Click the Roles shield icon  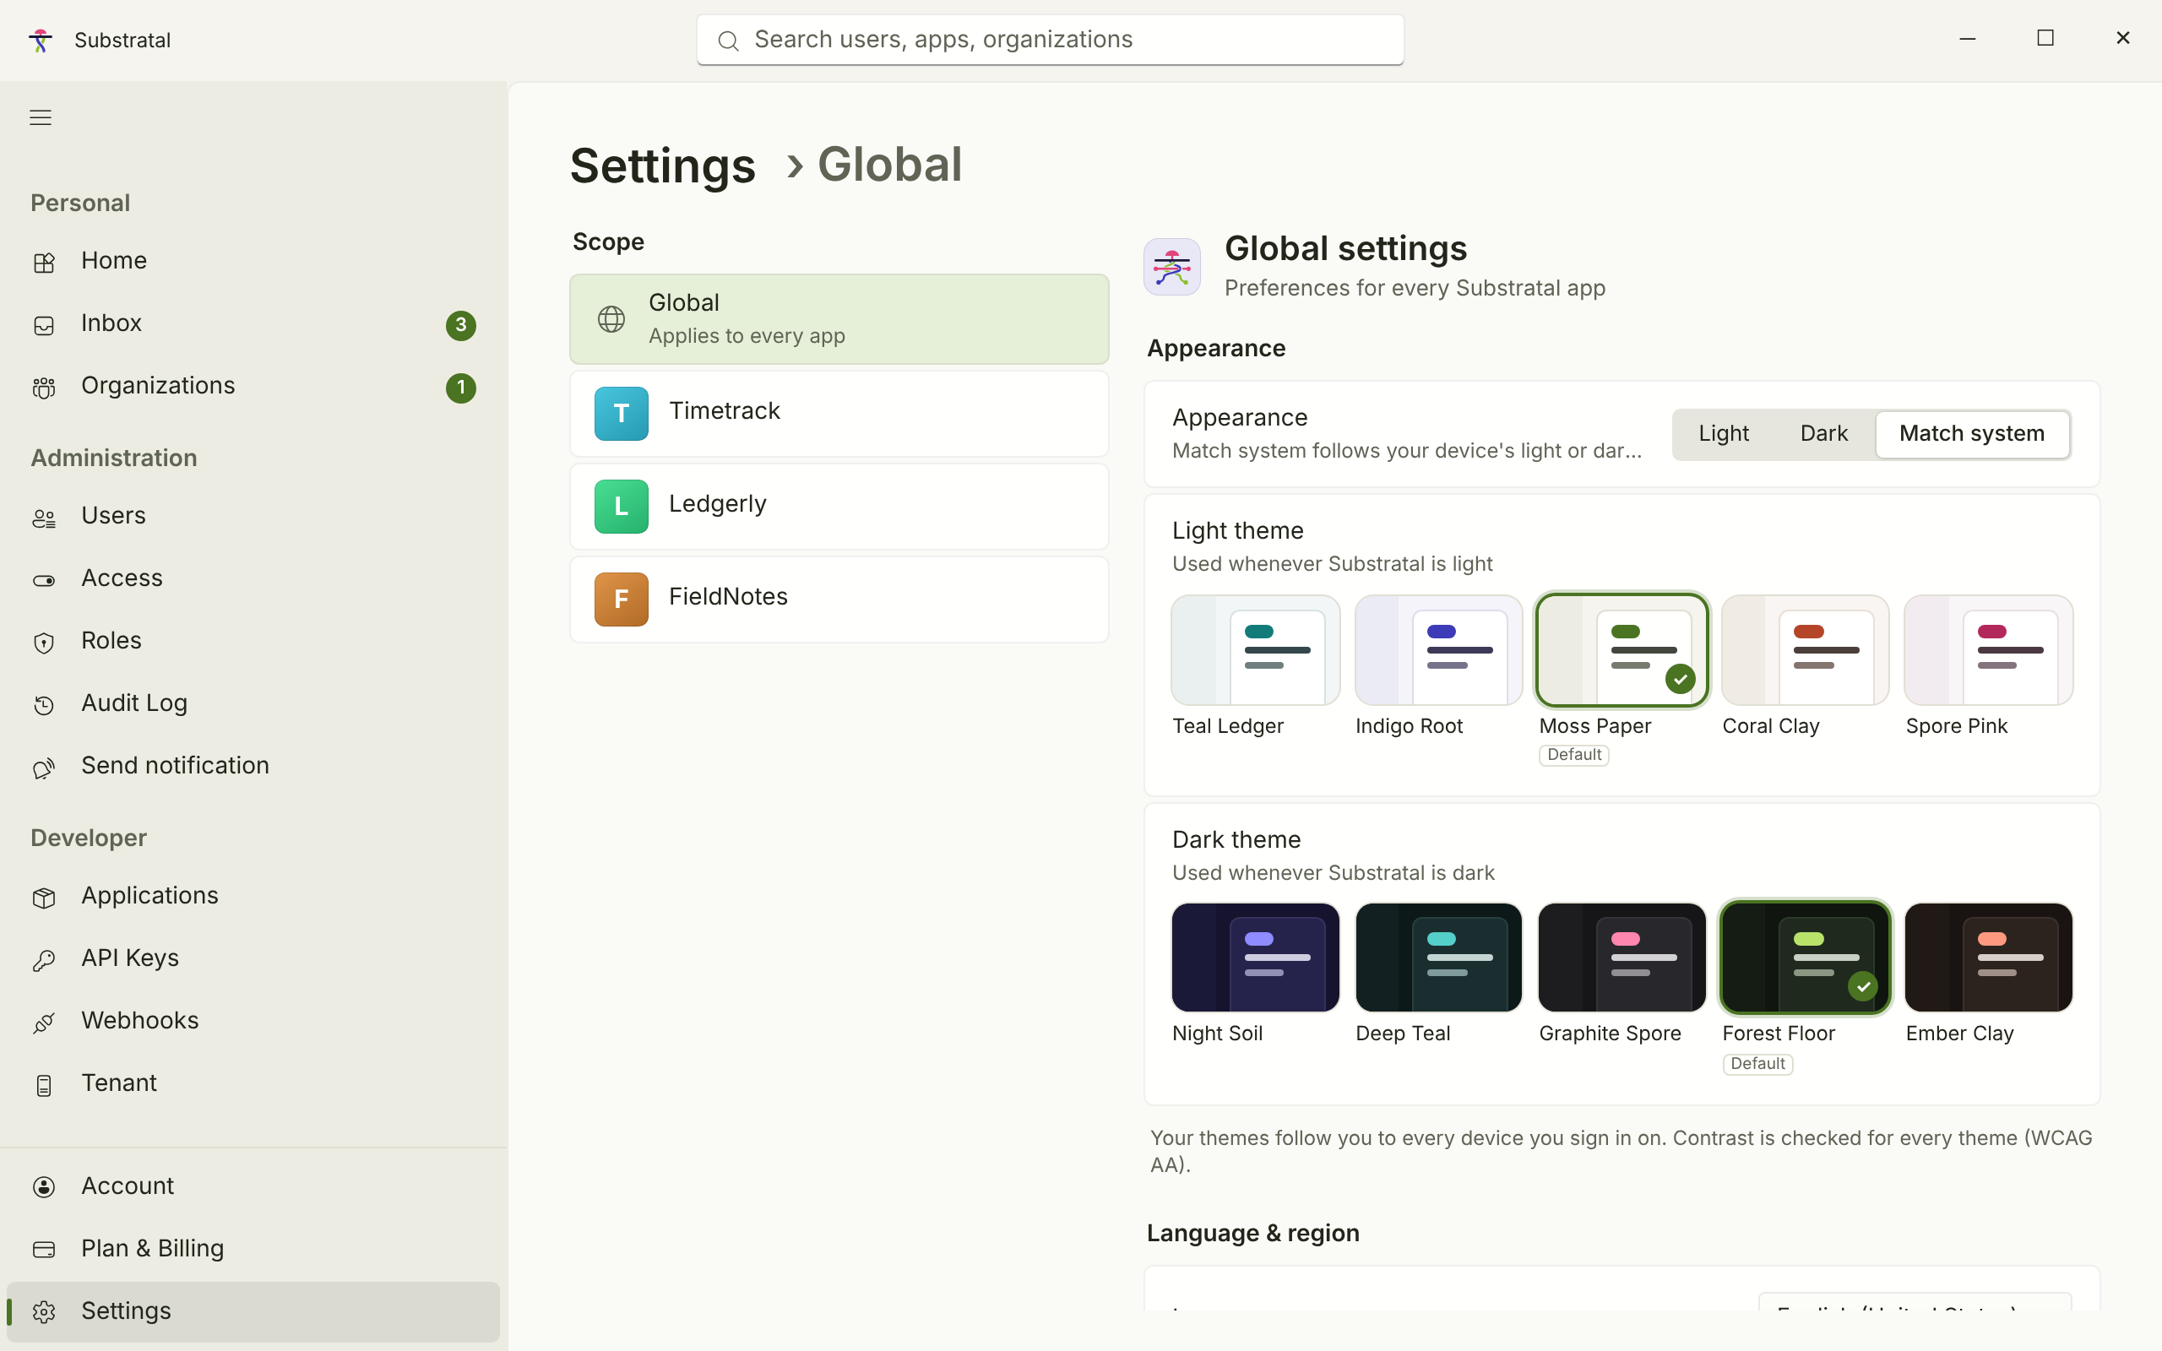(44, 643)
